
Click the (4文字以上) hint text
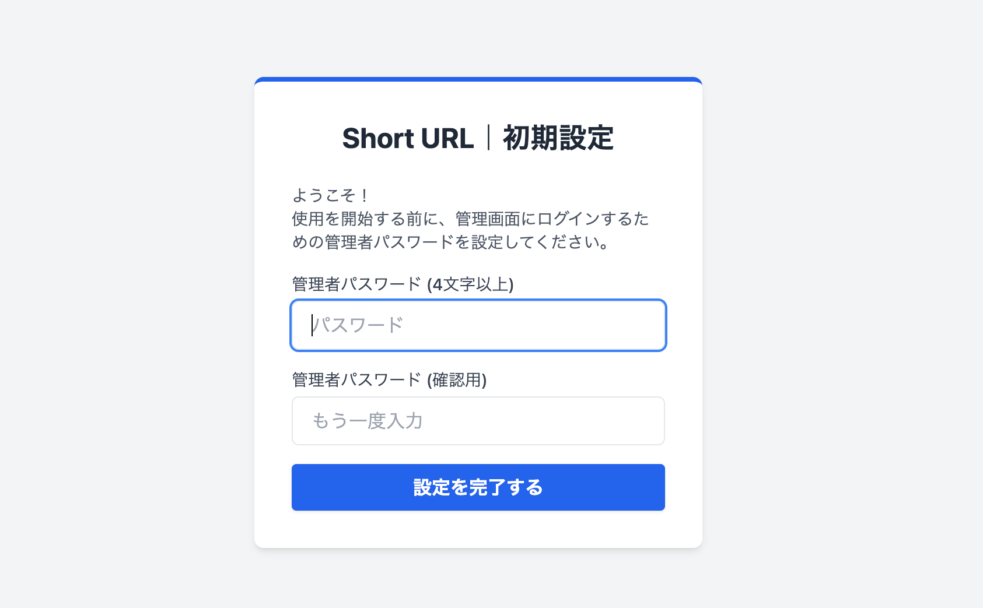[x=470, y=284]
